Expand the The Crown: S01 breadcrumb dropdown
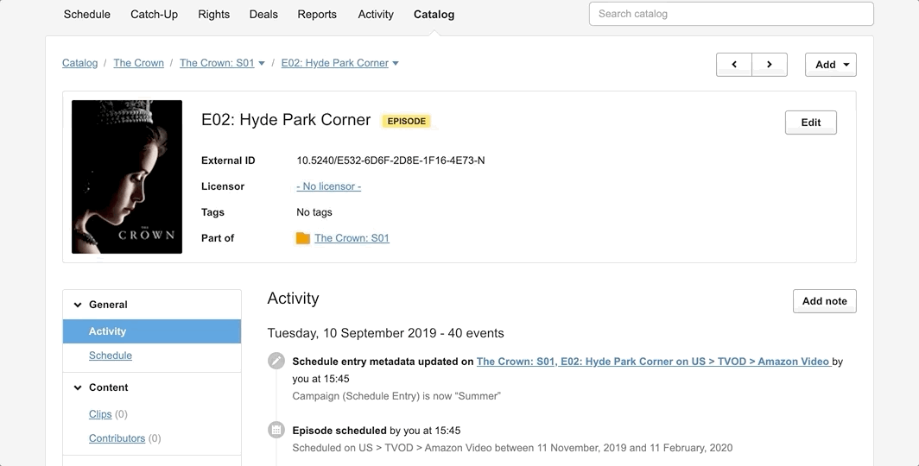 click(262, 63)
